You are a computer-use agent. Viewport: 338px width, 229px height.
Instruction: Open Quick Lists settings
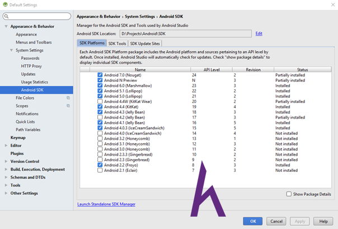click(x=25, y=121)
